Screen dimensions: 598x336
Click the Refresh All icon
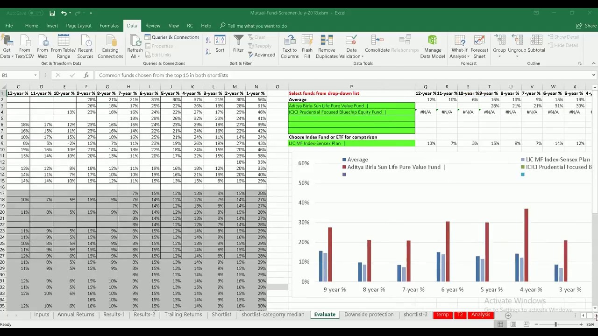(x=135, y=41)
